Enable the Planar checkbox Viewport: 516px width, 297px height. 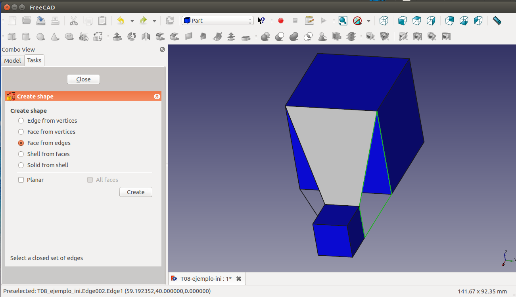(x=21, y=180)
